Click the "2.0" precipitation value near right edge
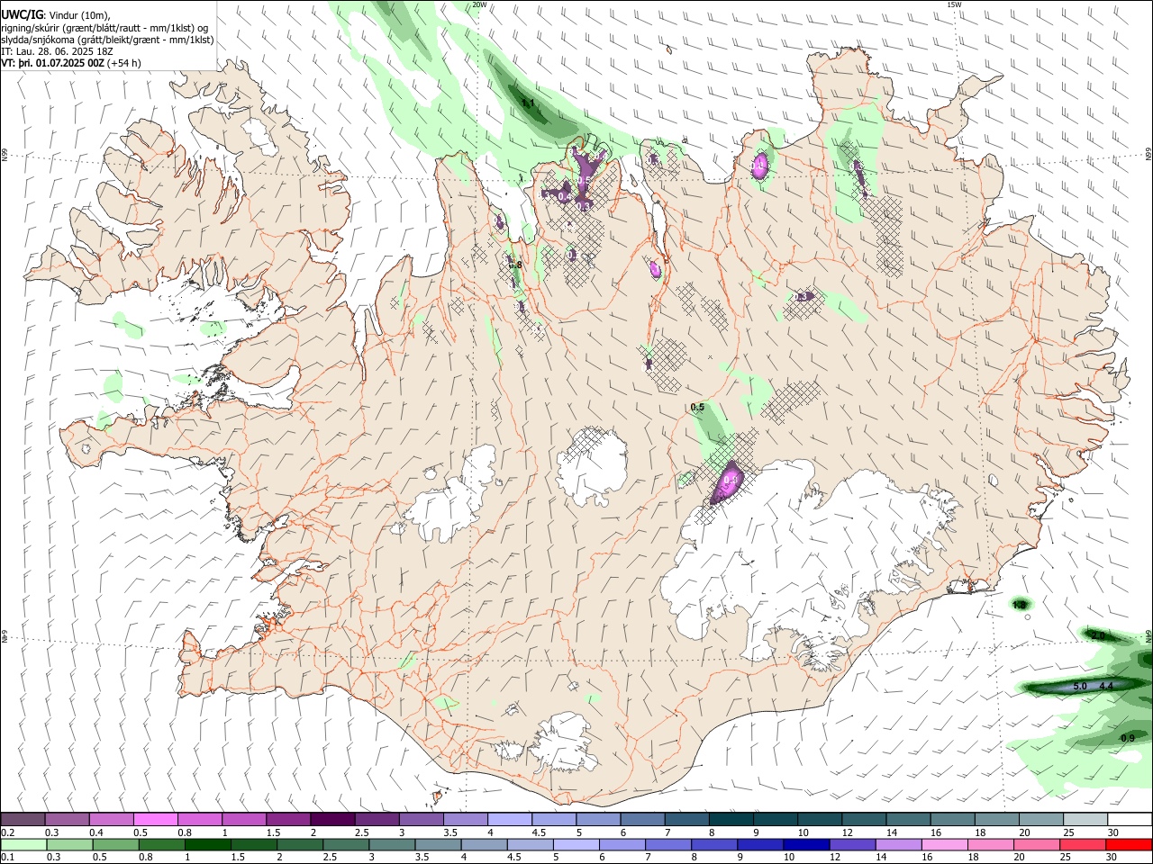The width and height of the screenshot is (1153, 864). [x=1098, y=635]
